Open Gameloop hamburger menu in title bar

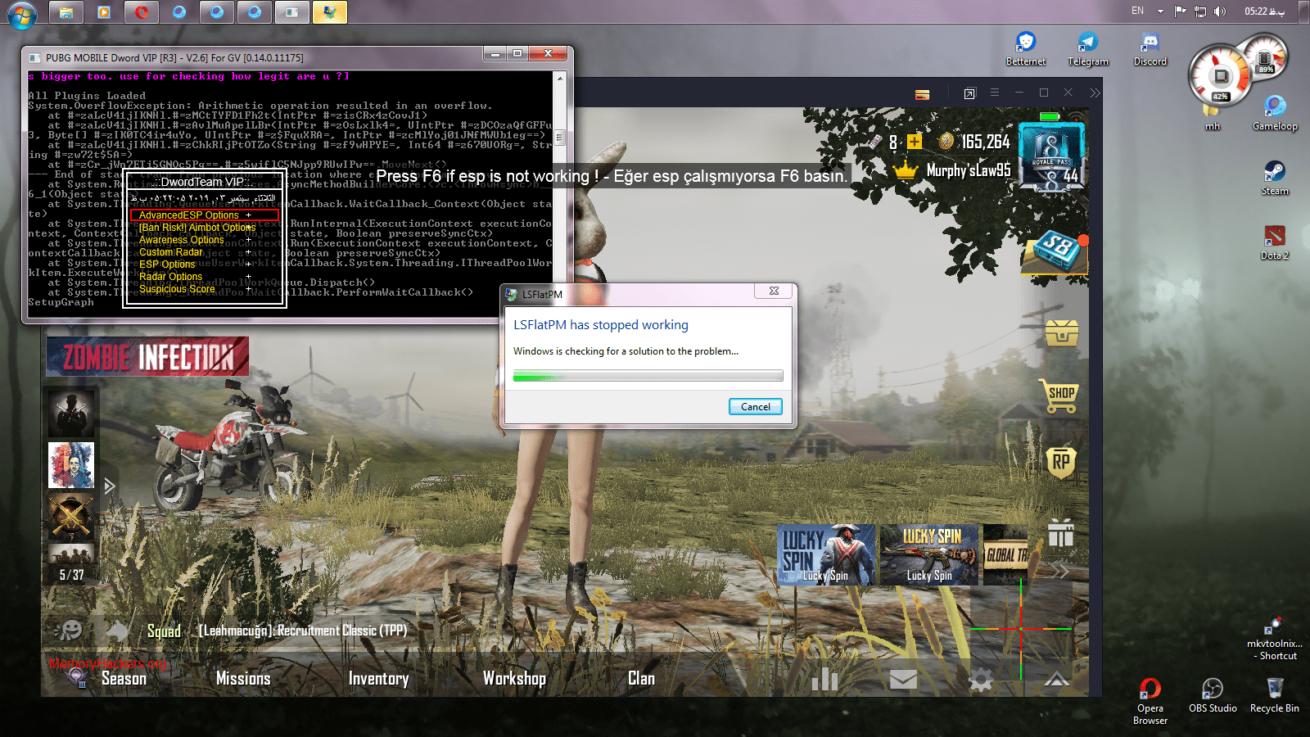[x=995, y=93]
